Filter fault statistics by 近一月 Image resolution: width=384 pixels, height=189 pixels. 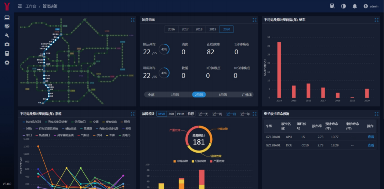coord(231,114)
